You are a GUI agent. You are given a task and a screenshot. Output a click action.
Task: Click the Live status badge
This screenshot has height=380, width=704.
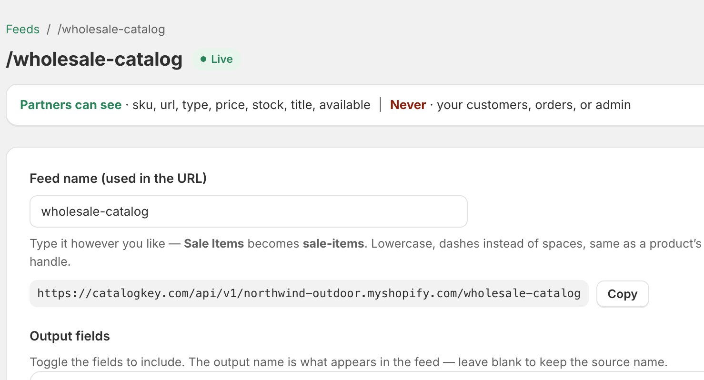pos(217,60)
